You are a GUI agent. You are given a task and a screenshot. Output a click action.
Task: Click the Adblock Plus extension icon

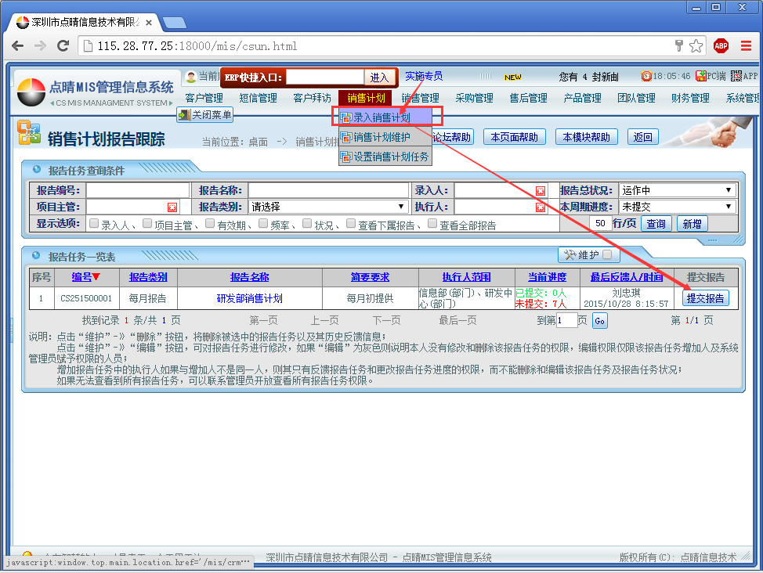coord(720,46)
